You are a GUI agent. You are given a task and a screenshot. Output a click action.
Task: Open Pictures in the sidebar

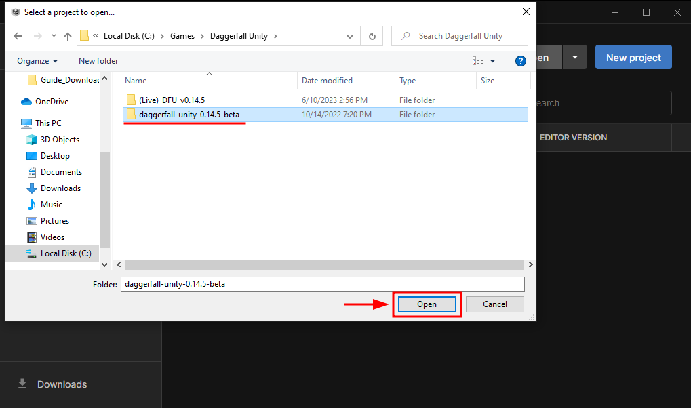55,221
